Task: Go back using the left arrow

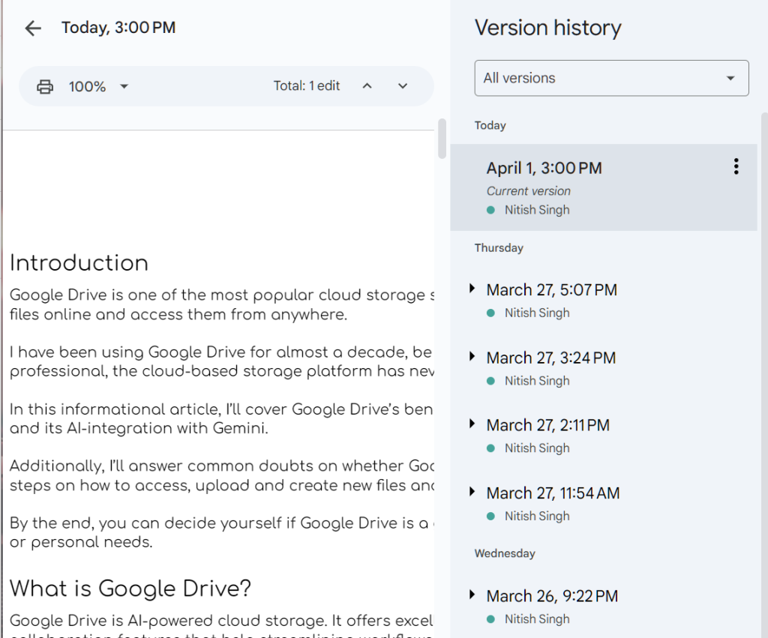Action: tap(33, 28)
